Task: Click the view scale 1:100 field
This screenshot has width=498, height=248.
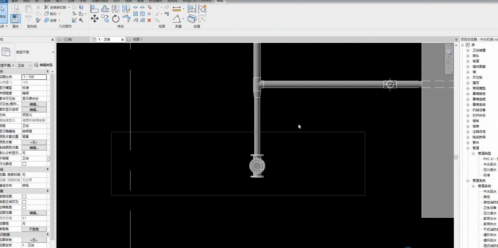Action: [34, 77]
